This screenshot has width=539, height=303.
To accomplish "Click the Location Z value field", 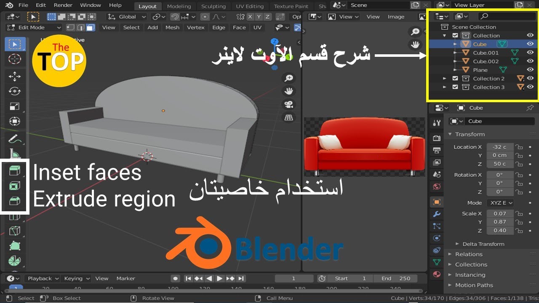I will pyautogui.click(x=500, y=164).
